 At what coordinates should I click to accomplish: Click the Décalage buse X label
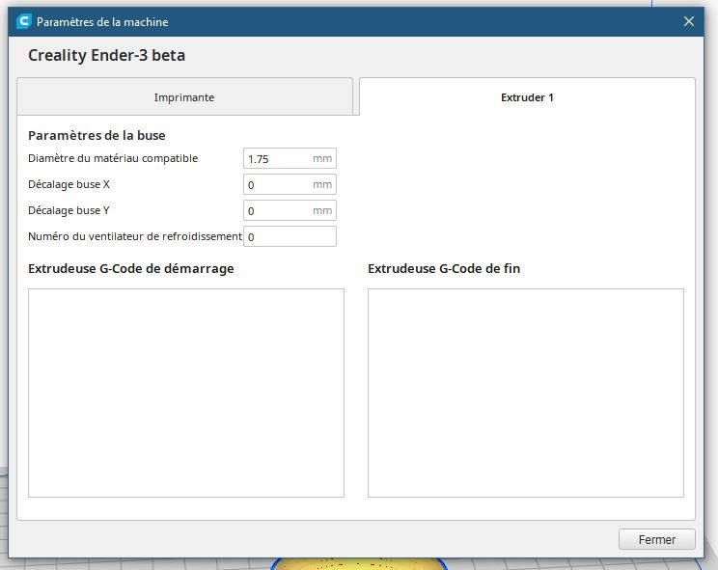(69, 184)
